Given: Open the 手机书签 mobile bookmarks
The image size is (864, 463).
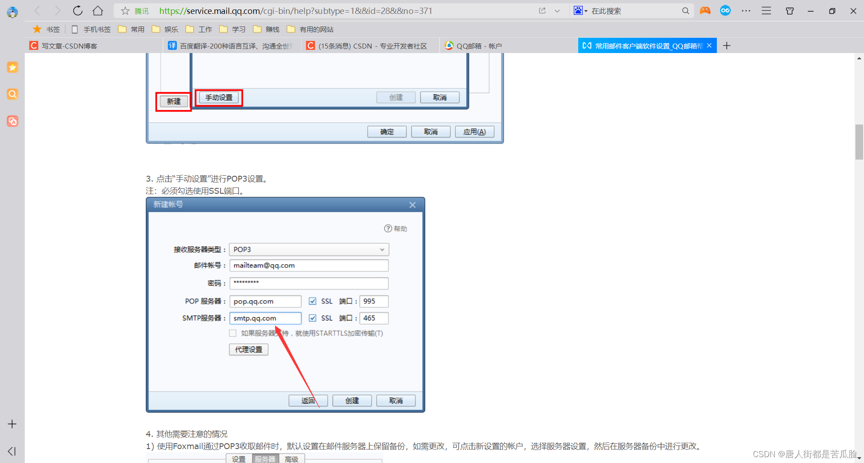Looking at the screenshot, I should click(91, 29).
